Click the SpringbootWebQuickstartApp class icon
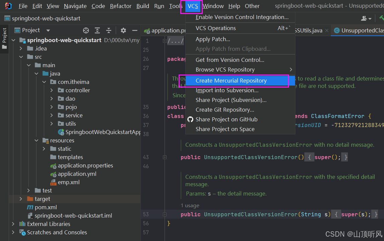The width and height of the screenshot is (384, 241). coord(61,132)
